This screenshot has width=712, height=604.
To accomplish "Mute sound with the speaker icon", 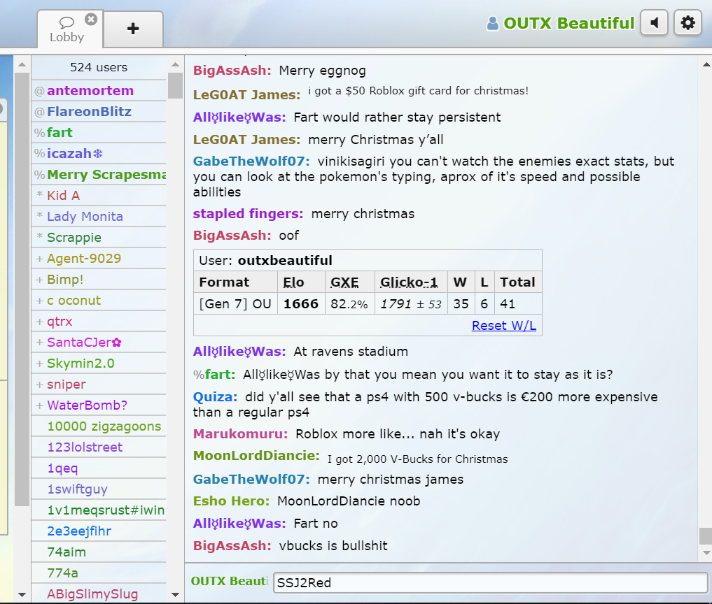I will [654, 22].
